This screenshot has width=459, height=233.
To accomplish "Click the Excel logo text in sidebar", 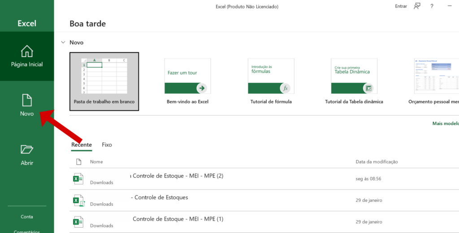I will (x=27, y=23).
